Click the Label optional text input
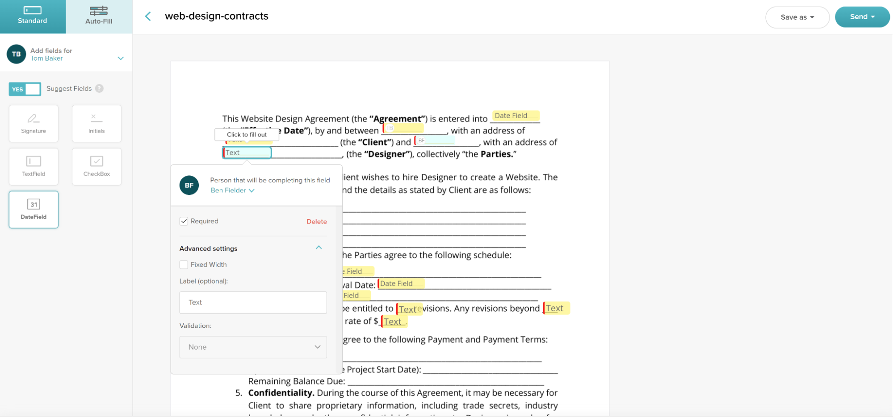 (x=253, y=302)
